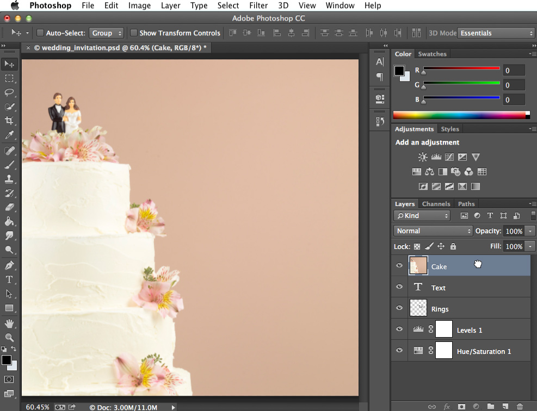Switch to the Channels tab
Image resolution: width=537 pixels, height=411 pixels.
point(436,203)
